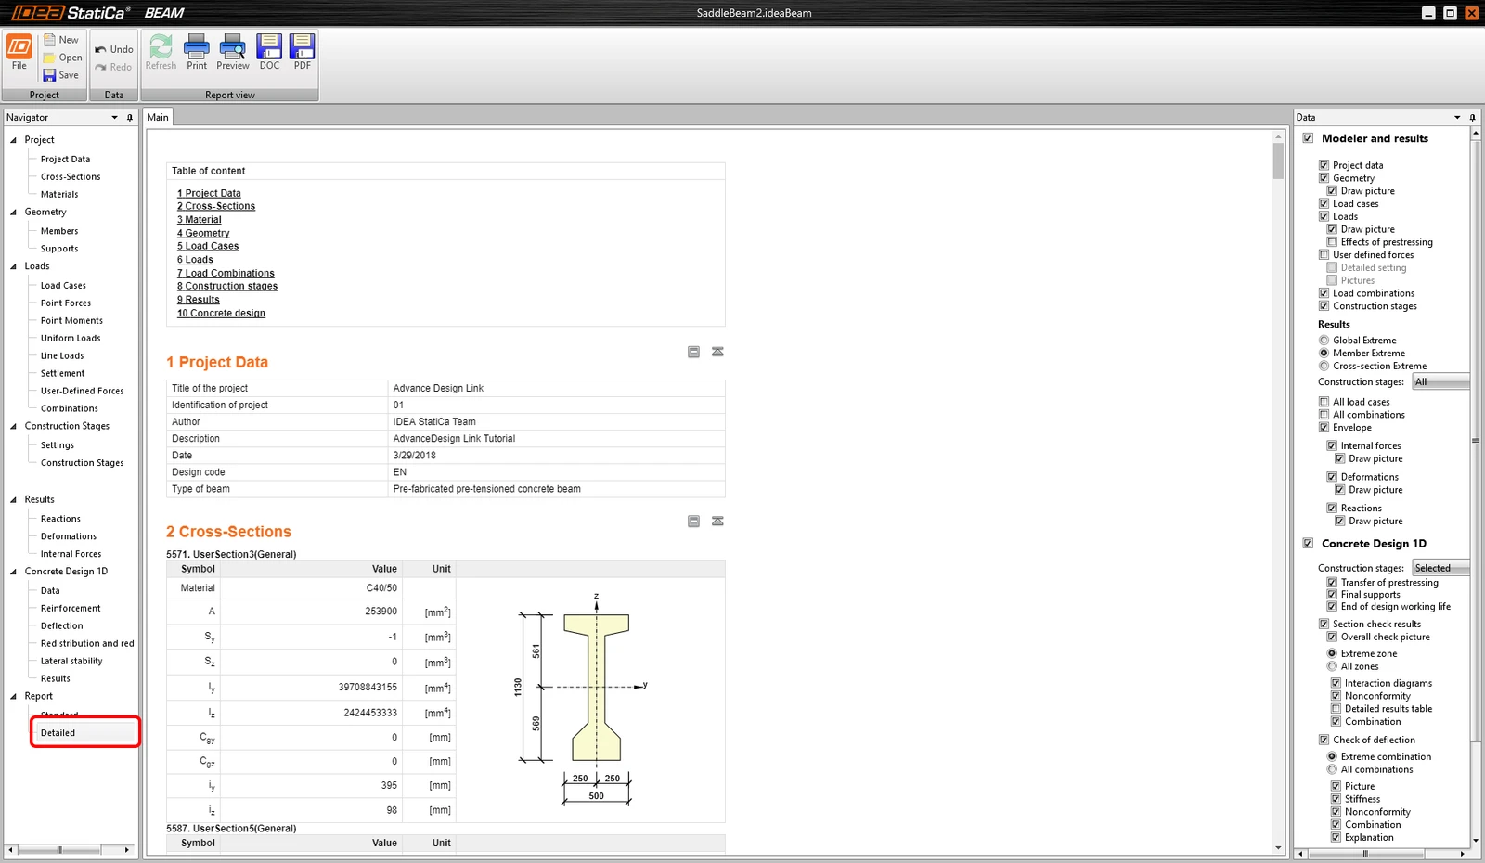Select Cross-section Extreme radio option
Screen dimensions: 1485x863
[x=1324, y=367]
